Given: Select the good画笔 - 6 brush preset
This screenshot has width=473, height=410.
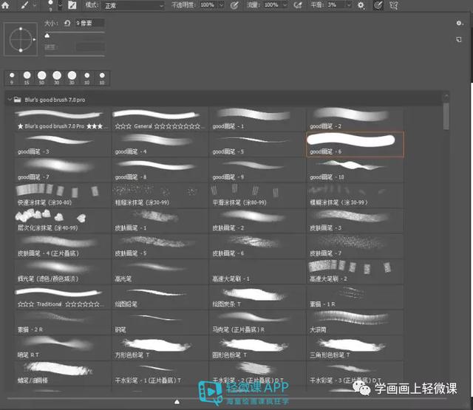Looking at the screenshot, I should pos(355,144).
